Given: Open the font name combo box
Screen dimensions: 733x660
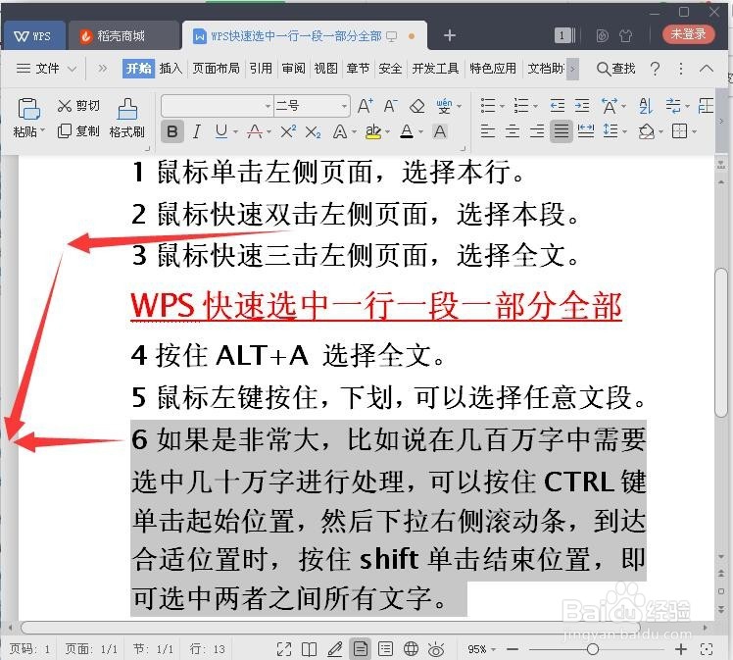Looking at the screenshot, I should (217, 106).
